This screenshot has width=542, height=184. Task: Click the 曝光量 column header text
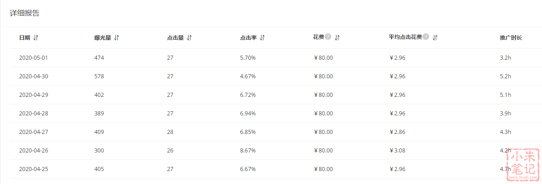[103, 37]
